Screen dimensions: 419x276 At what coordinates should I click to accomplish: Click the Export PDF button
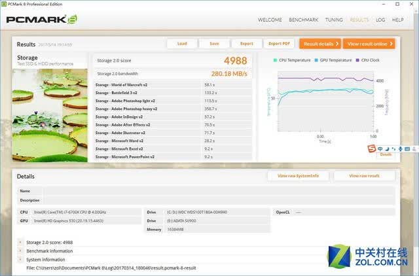(279, 44)
